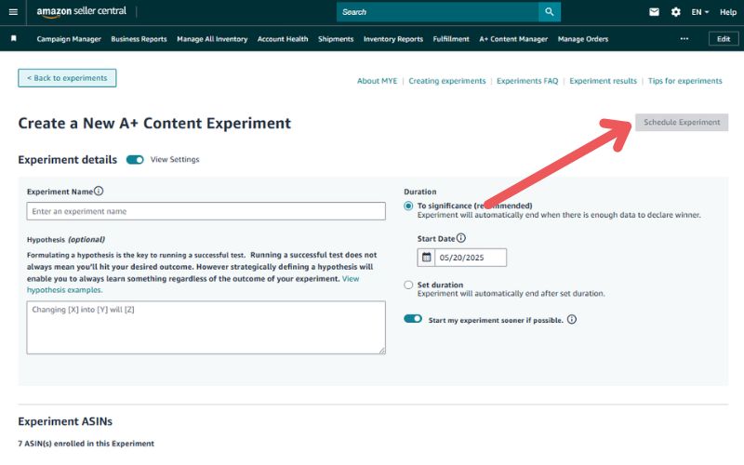Click the bookmark flag icon

click(14, 38)
